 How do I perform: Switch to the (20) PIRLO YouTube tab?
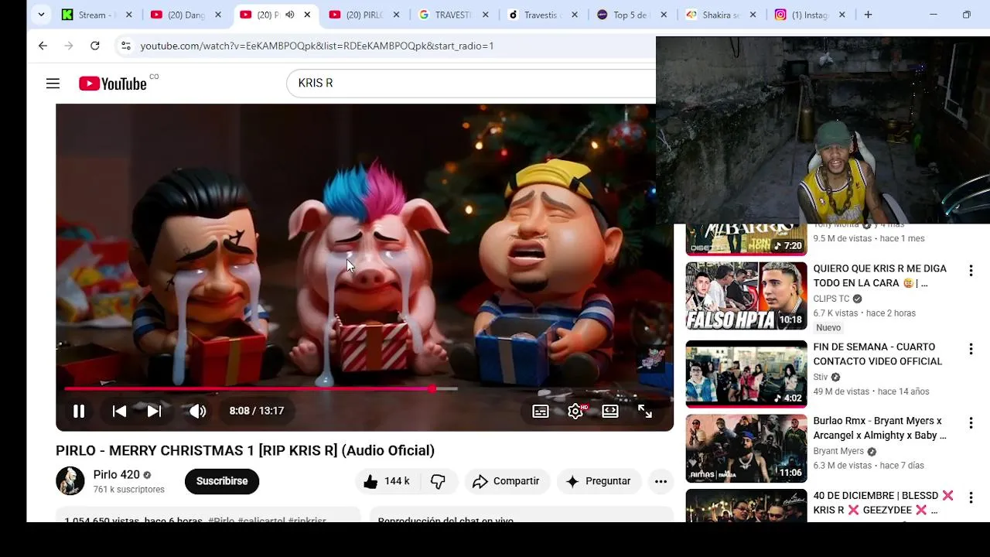[x=364, y=15]
